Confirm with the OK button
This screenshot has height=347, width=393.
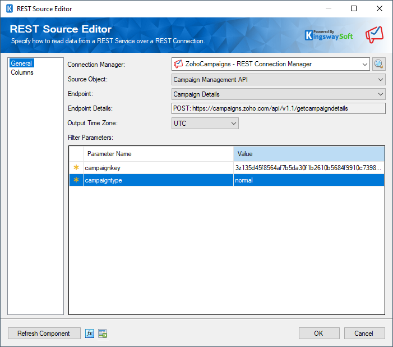click(x=319, y=333)
